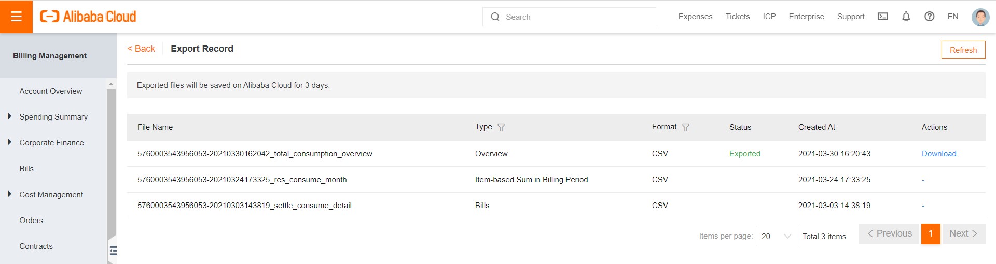
Task: Open the help question mark icon
Action: coord(929,17)
